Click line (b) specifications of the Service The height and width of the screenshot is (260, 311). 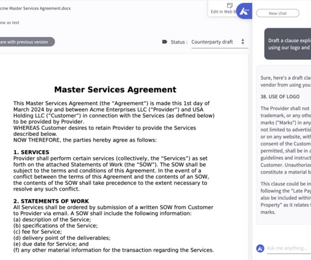tap(56, 226)
